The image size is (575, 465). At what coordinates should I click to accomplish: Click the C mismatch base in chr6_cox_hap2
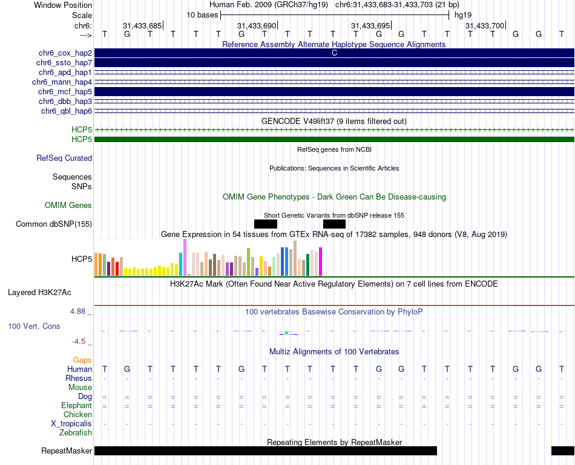tap(334, 53)
